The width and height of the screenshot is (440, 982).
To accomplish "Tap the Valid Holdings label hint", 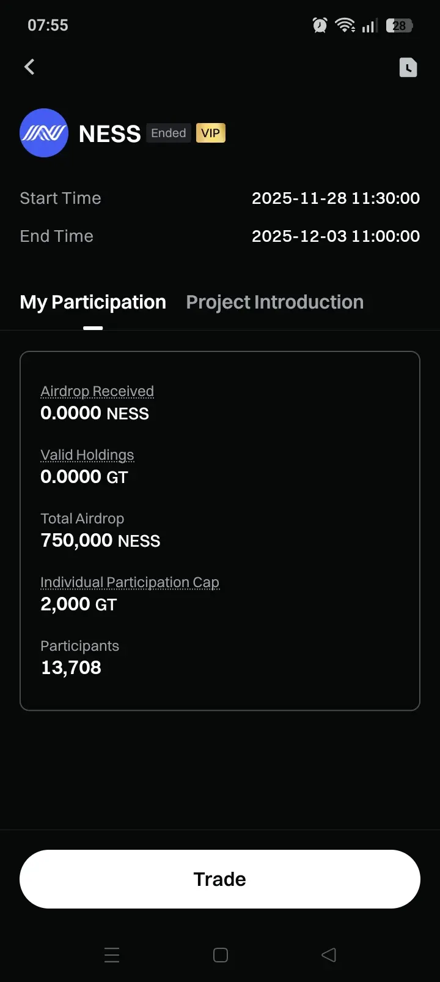I will [x=87, y=455].
